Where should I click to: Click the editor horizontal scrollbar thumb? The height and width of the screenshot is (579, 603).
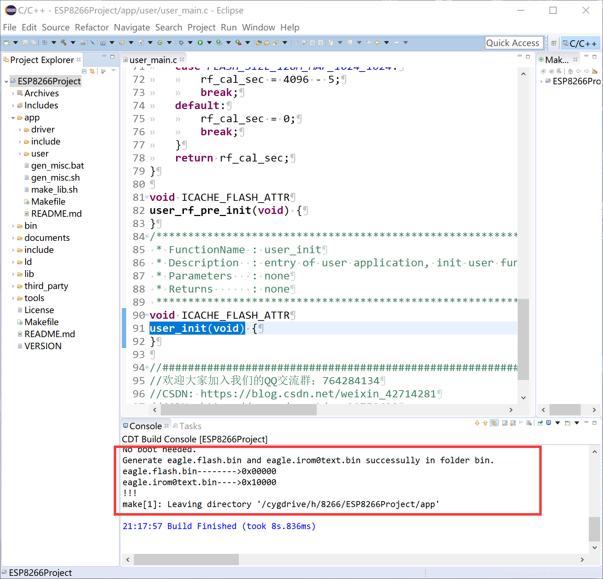[238, 410]
